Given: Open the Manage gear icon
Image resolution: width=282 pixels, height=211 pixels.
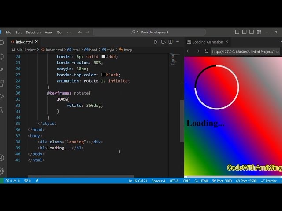Looking at the screenshot, I should click(2, 171).
